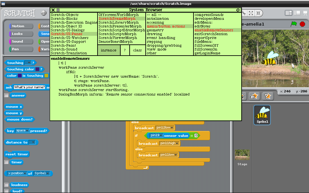Open the pin11high broadcast dropdown
The width and height of the screenshot is (309, 193).
point(169,143)
